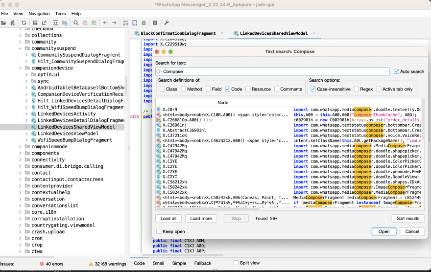Enable the Comments search checkbox

[x=277, y=89]
